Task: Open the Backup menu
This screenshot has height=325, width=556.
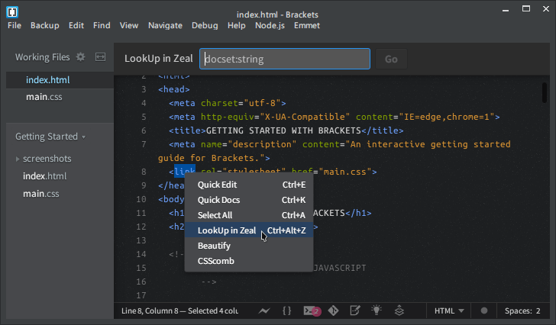Action: click(44, 25)
